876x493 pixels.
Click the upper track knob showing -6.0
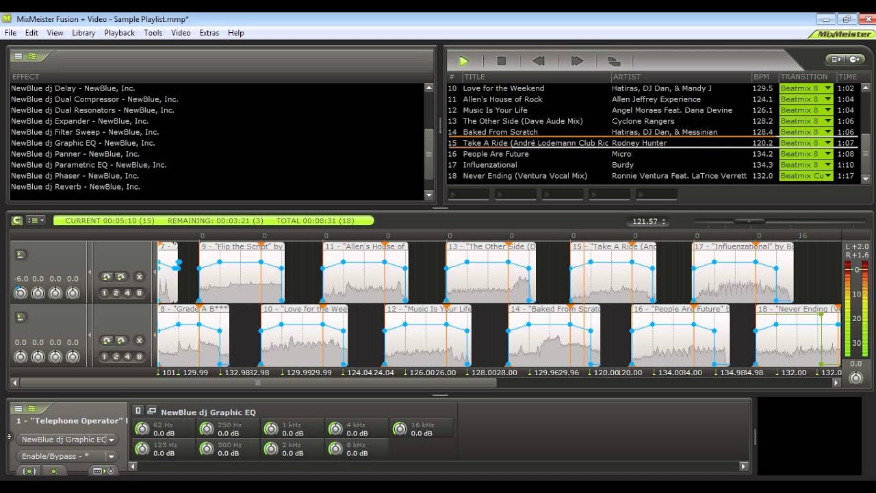click(x=21, y=293)
